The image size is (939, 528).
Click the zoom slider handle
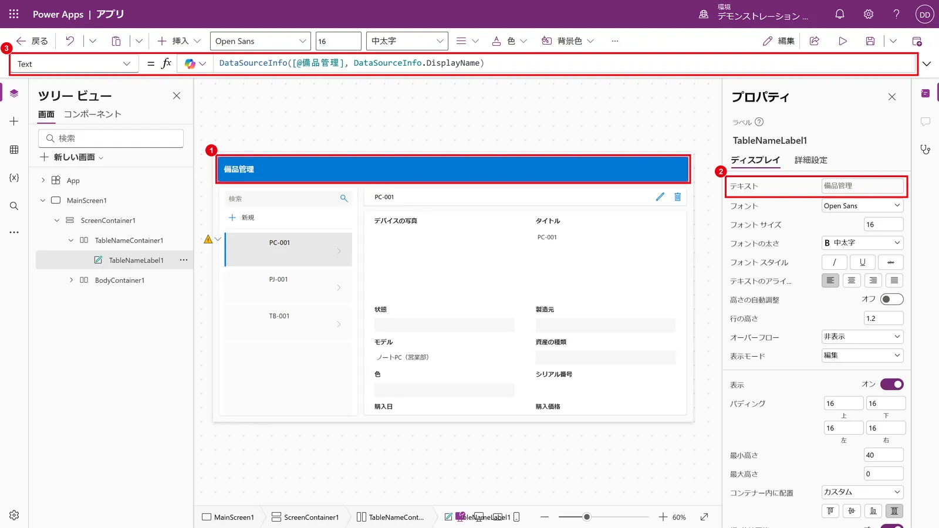[x=586, y=517]
